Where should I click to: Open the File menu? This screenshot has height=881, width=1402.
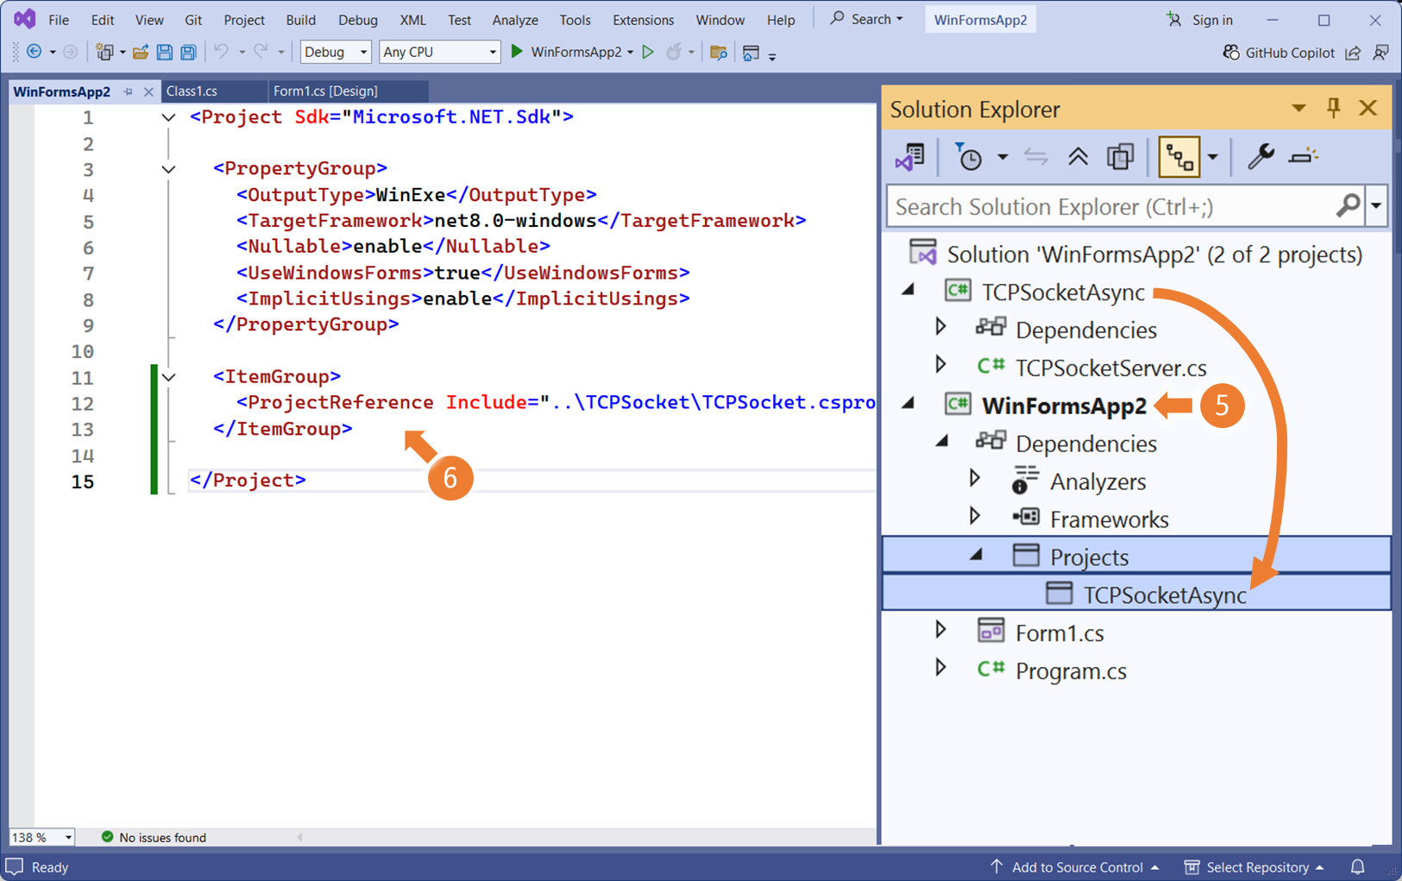click(59, 20)
